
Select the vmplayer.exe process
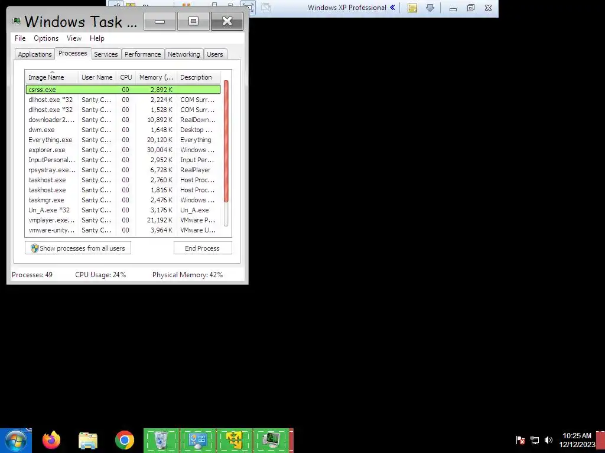point(123,219)
